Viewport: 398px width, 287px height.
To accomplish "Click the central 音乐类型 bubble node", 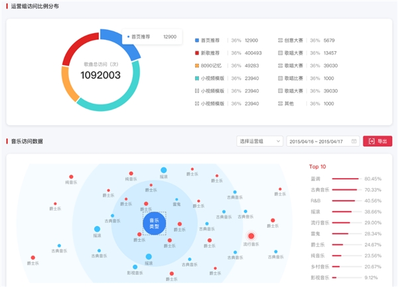I will (x=155, y=223).
